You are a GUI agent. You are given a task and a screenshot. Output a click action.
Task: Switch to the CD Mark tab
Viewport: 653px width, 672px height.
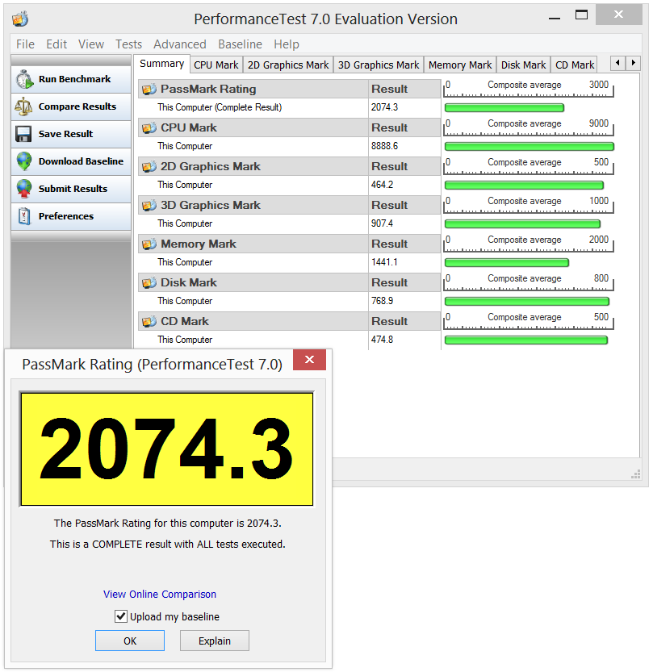point(575,65)
